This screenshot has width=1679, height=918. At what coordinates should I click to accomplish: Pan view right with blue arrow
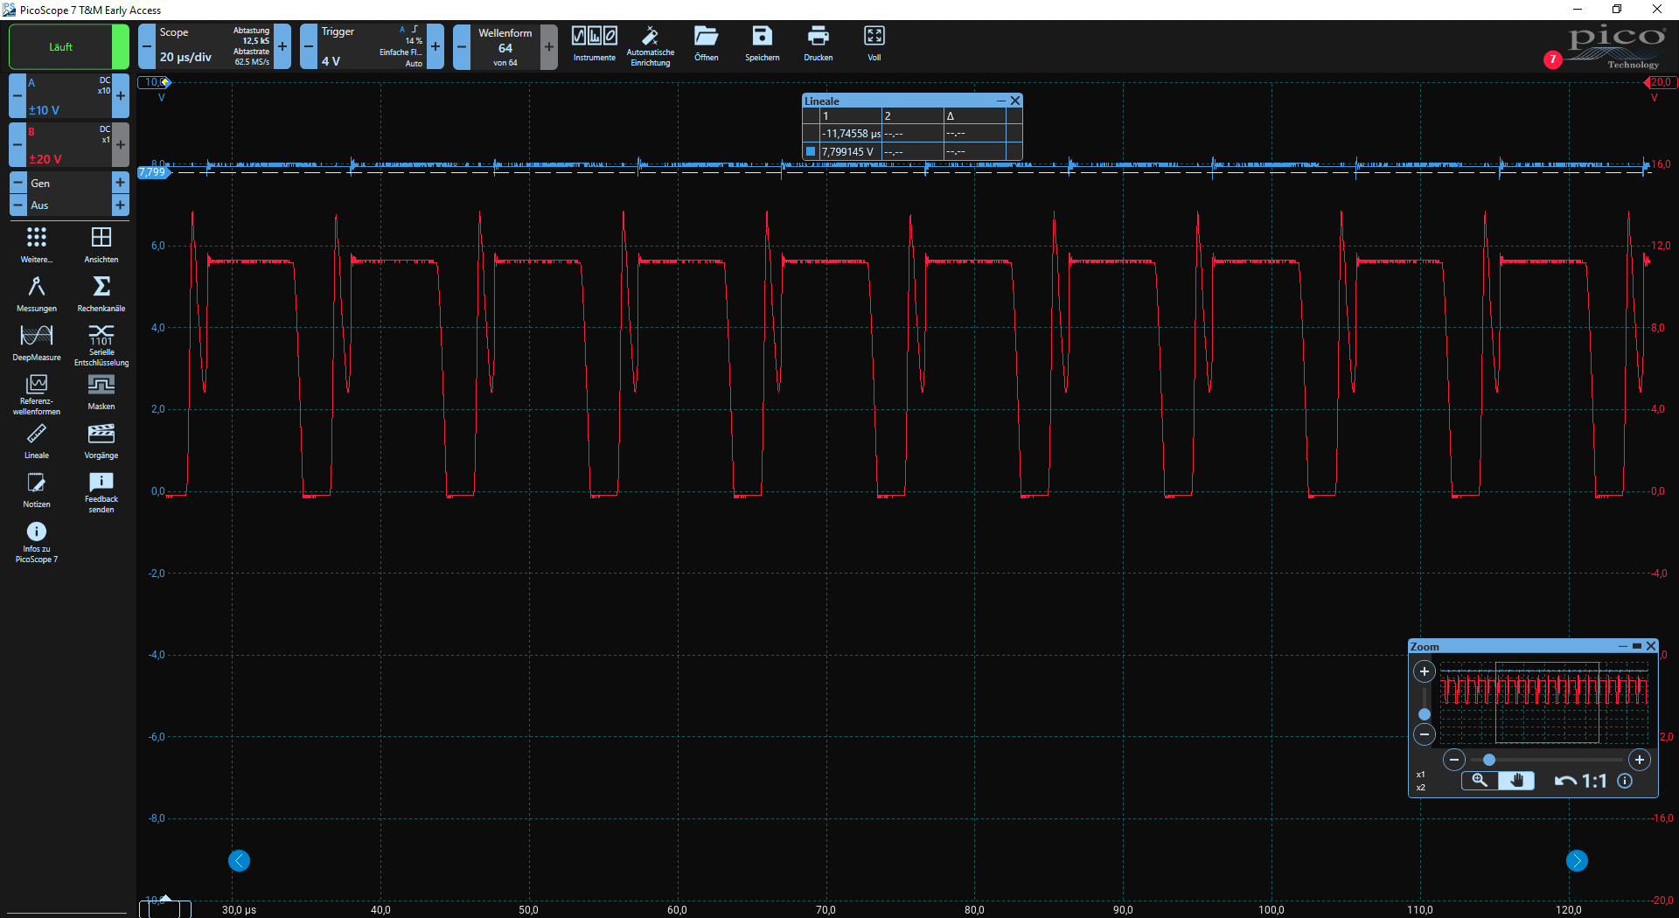click(1577, 861)
